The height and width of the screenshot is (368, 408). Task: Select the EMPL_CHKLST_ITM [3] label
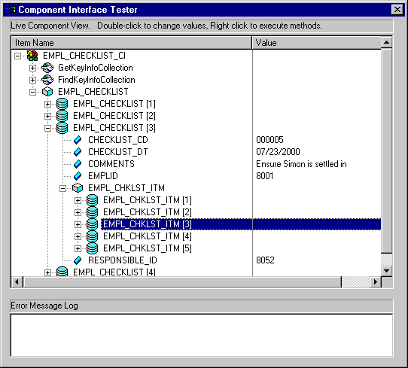[x=148, y=224]
